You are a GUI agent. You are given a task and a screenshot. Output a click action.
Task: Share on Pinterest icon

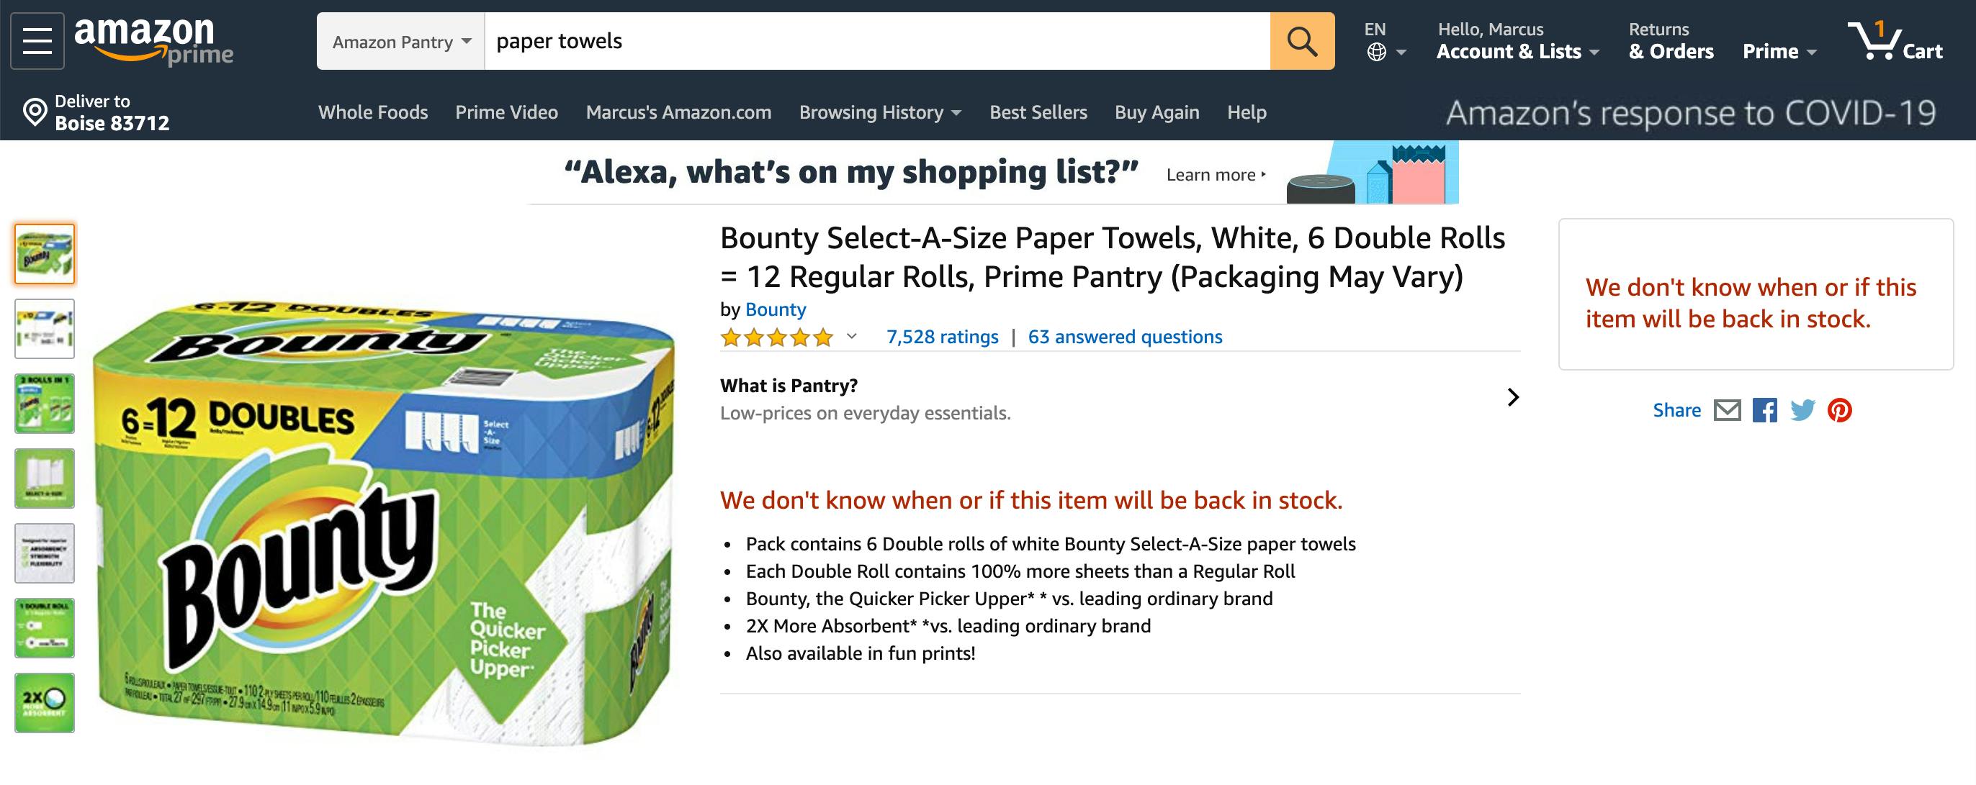point(1839,411)
